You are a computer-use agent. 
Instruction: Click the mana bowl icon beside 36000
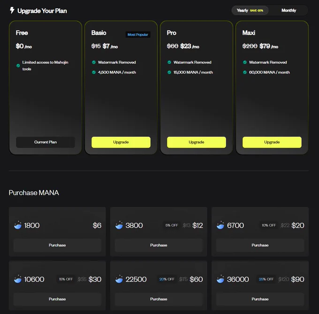(x=220, y=279)
